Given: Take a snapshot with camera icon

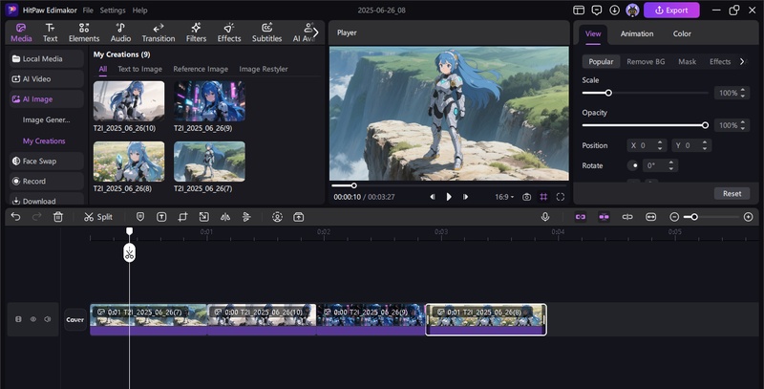Looking at the screenshot, I should [x=527, y=197].
